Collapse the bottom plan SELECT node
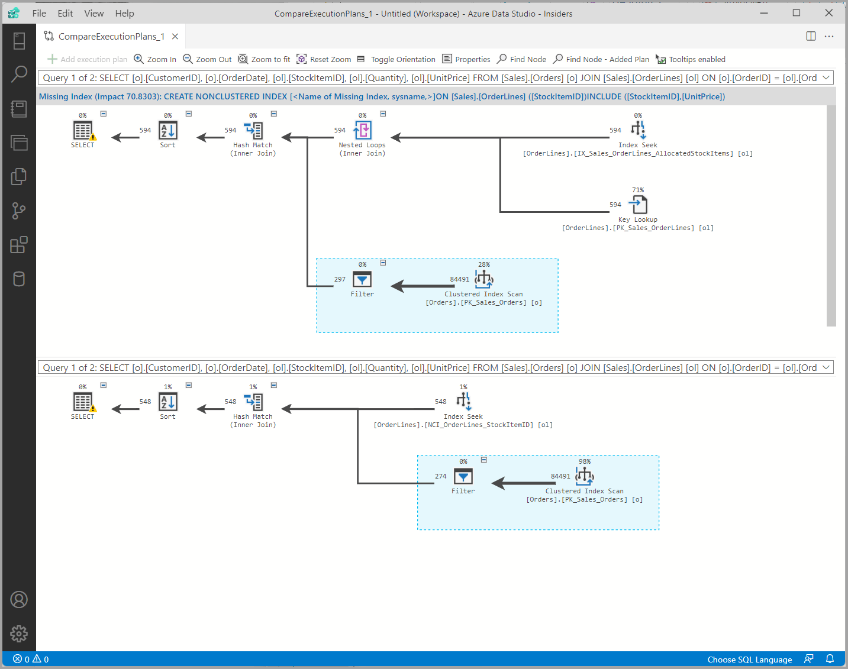This screenshot has height=669, width=848. point(104,385)
